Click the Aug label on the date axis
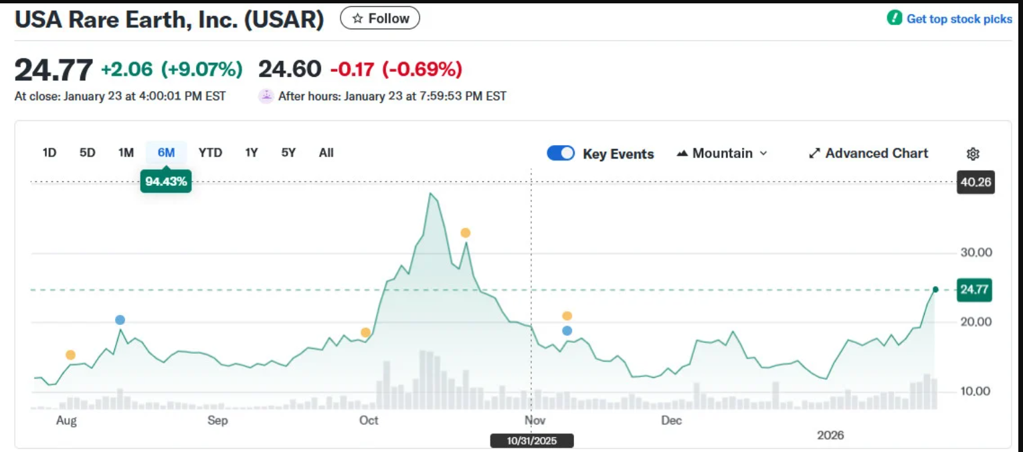Viewport: 1023px width, 452px height. 66,420
